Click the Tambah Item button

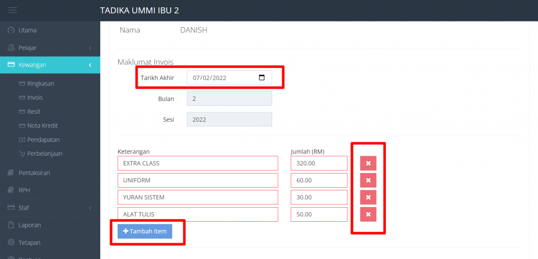[144, 231]
